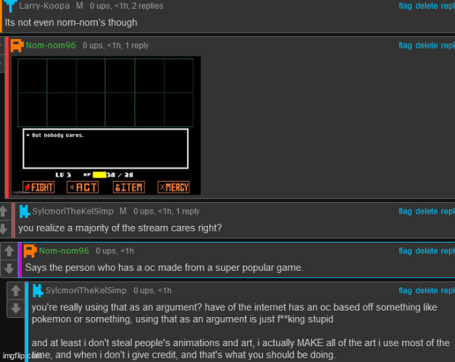Delete the "you're really using that" comment
This screenshot has width=455, height=362.
426,291
